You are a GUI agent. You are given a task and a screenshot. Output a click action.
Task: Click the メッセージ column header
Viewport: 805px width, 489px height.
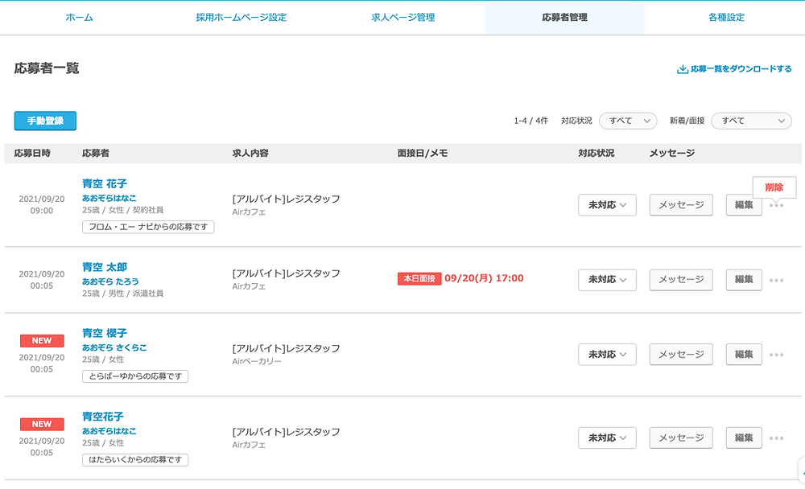(x=672, y=154)
